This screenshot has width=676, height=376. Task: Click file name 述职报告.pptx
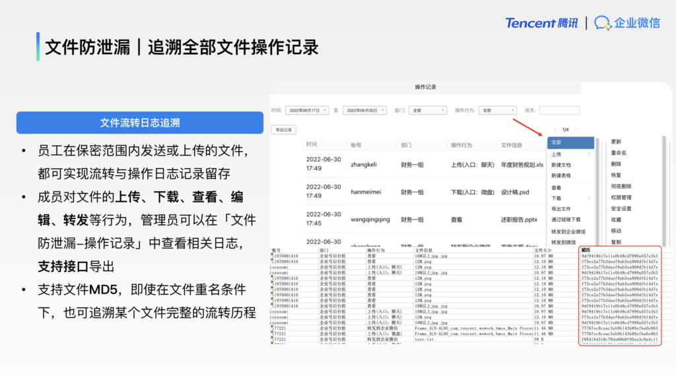[x=519, y=220]
